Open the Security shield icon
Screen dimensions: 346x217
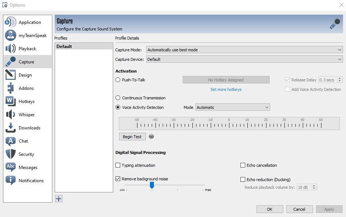[x=10, y=154]
